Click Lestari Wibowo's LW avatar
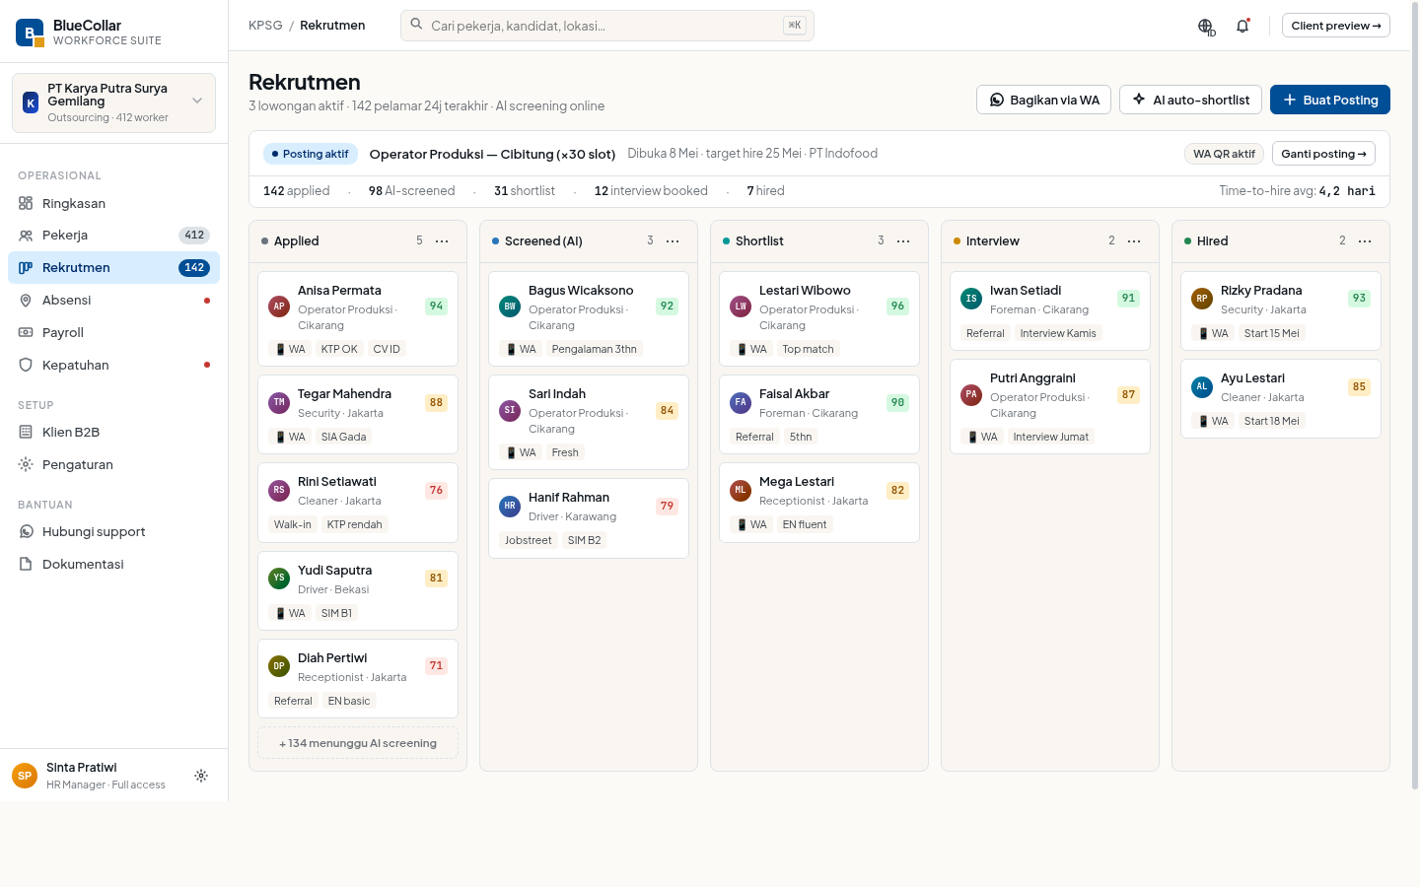Image resolution: width=1420 pixels, height=887 pixels. click(x=741, y=307)
